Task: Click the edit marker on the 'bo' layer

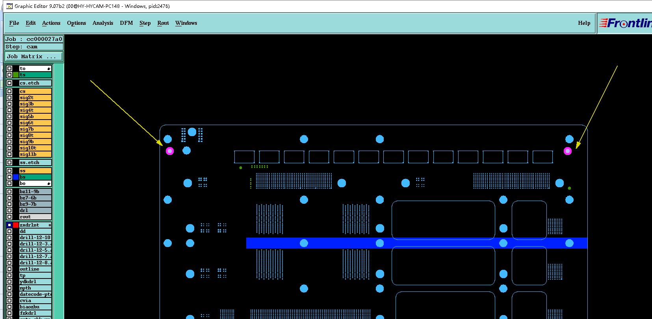Action: tap(49, 184)
